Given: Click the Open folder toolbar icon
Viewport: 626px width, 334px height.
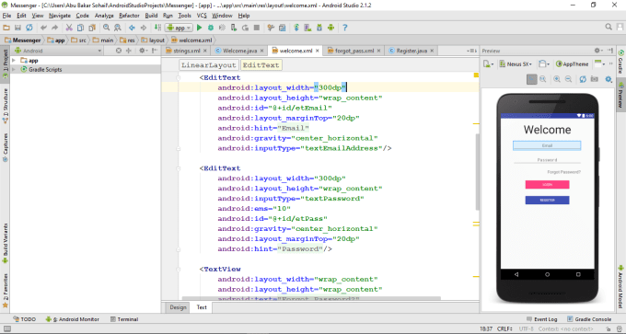Looking at the screenshot, I should pos(6,28).
